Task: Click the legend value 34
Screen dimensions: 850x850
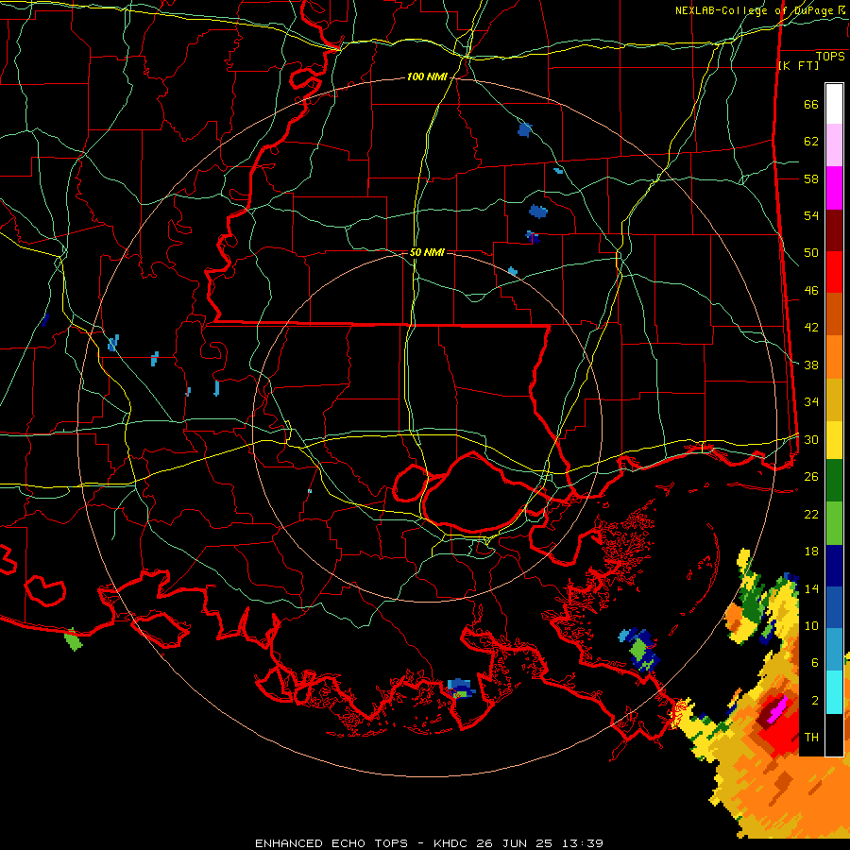Action: 811,402
